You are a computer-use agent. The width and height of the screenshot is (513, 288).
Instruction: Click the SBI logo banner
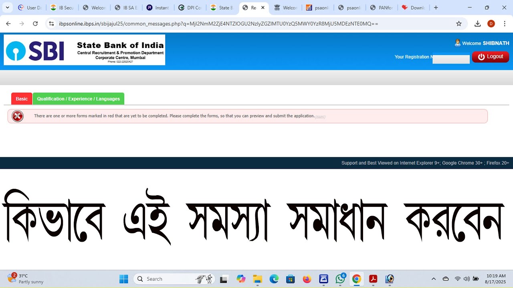pos(85,50)
